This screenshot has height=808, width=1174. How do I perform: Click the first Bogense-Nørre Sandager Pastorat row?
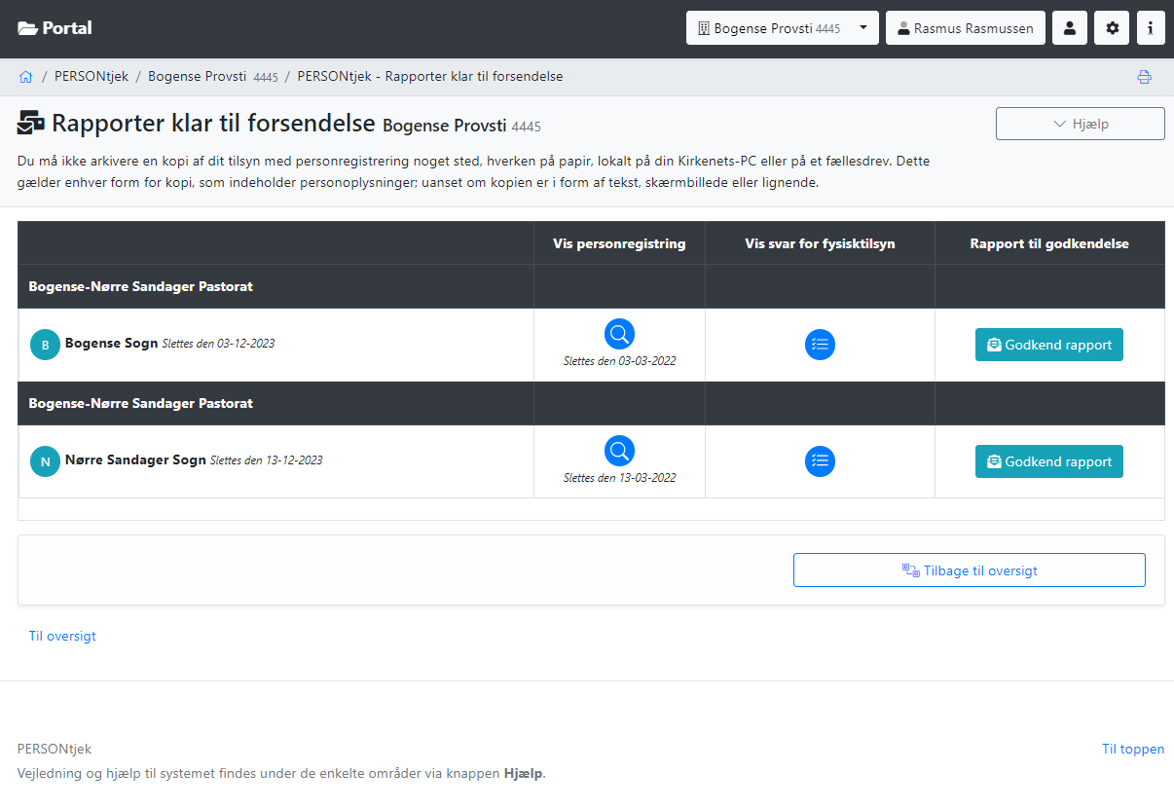[591, 286]
